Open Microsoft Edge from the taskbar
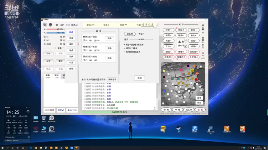 [x=31, y=148]
